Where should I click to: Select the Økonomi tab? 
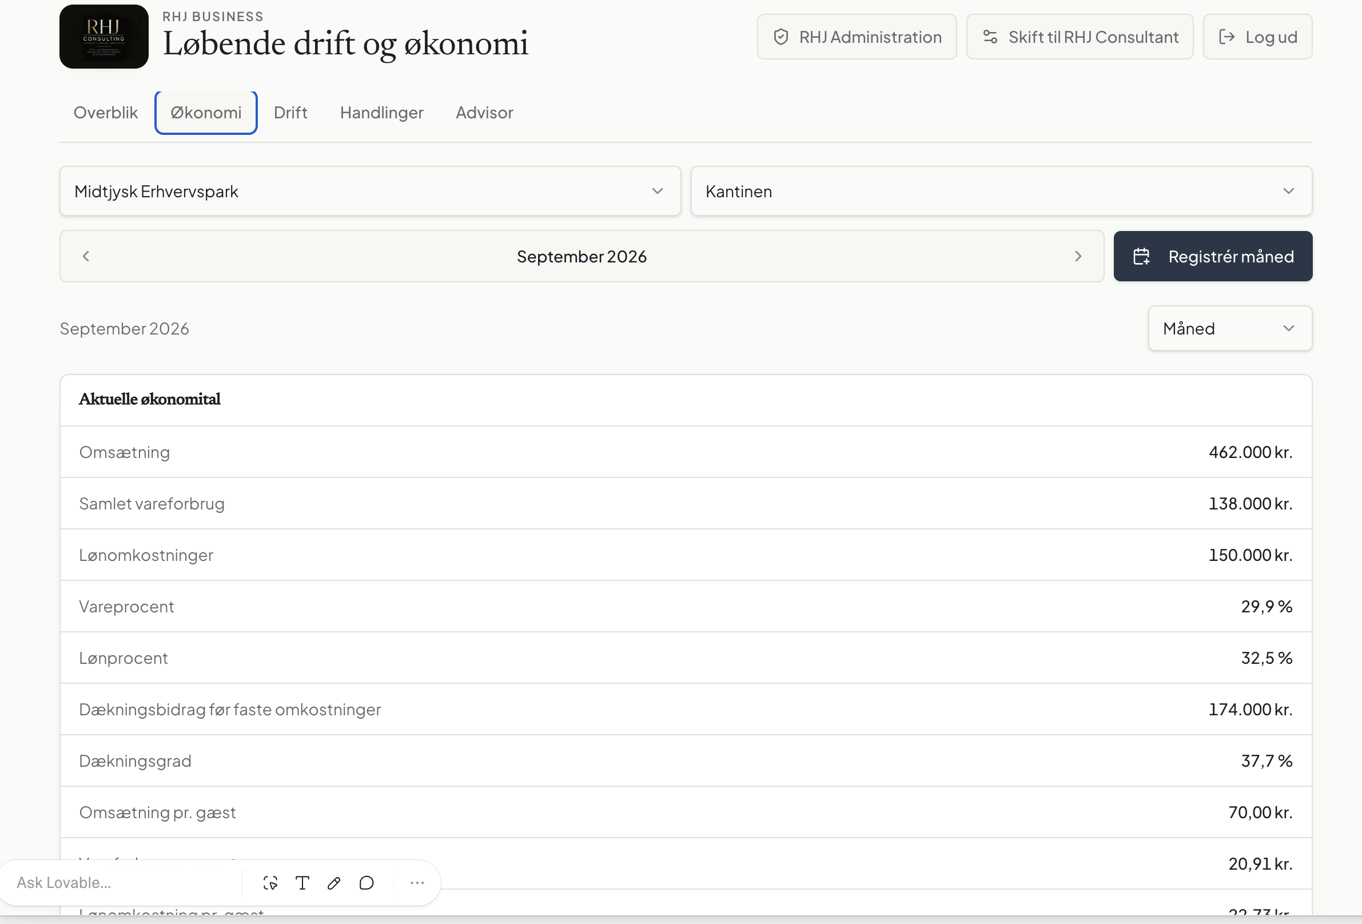tap(206, 113)
